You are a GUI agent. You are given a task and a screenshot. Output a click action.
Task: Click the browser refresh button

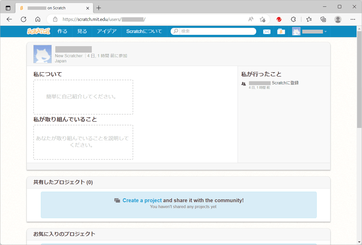(x=24, y=19)
